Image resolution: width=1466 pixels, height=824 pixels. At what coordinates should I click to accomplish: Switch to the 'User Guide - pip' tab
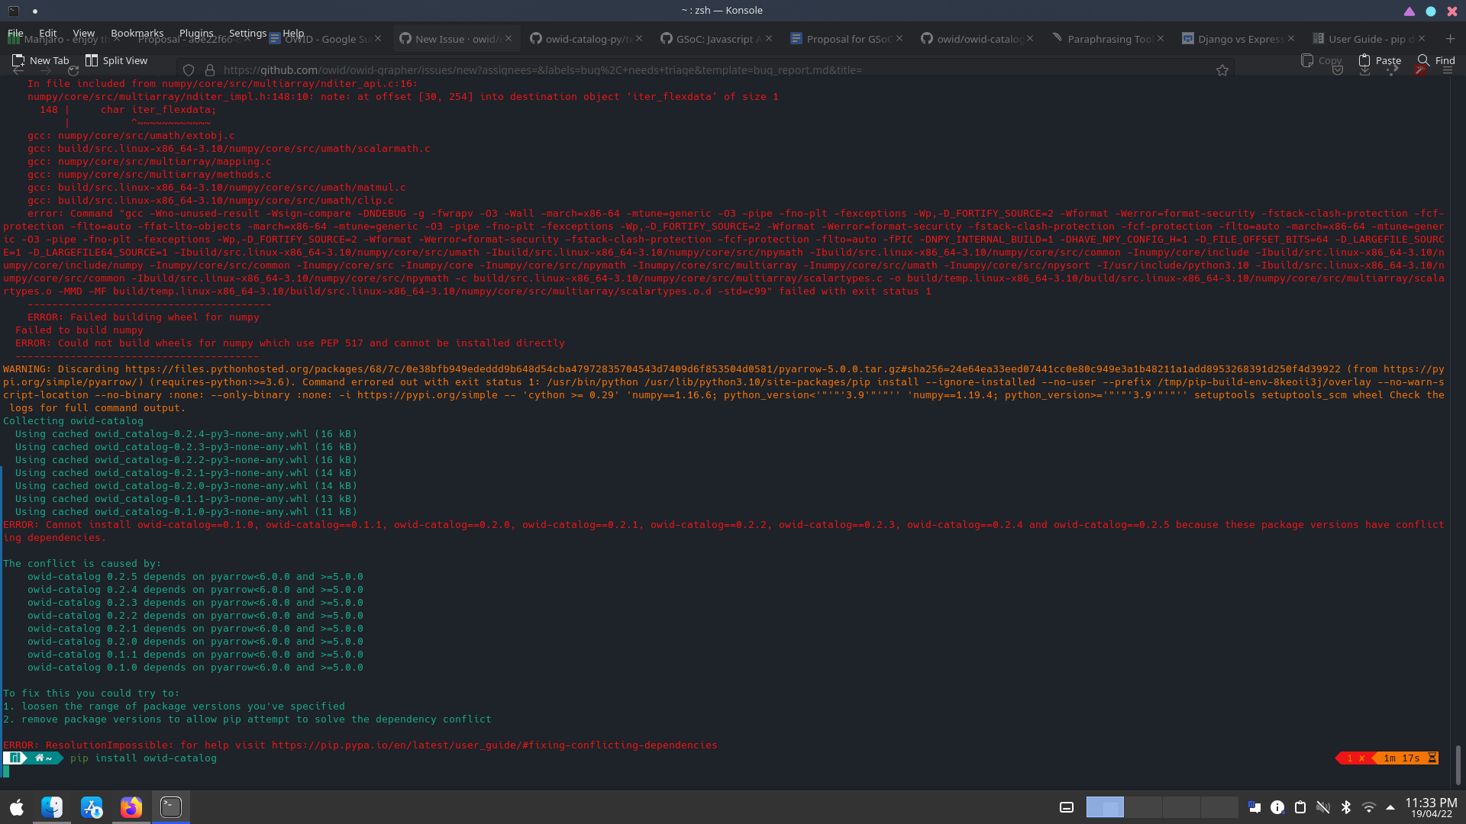point(1366,38)
